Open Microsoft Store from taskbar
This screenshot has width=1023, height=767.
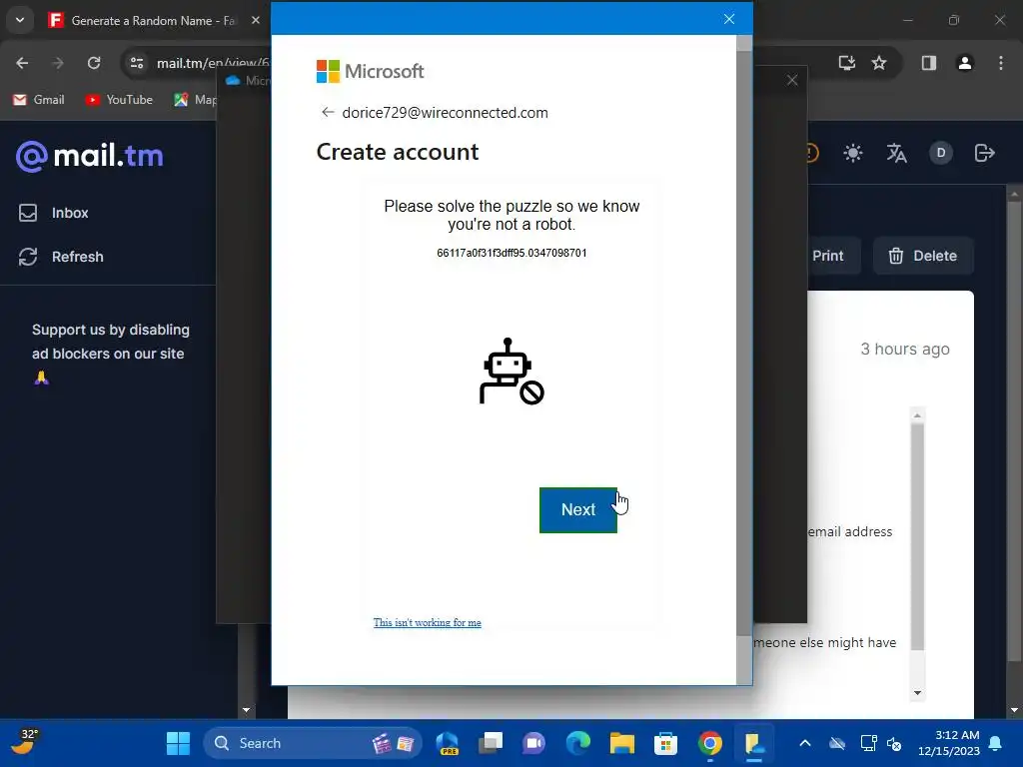click(x=665, y=743)
